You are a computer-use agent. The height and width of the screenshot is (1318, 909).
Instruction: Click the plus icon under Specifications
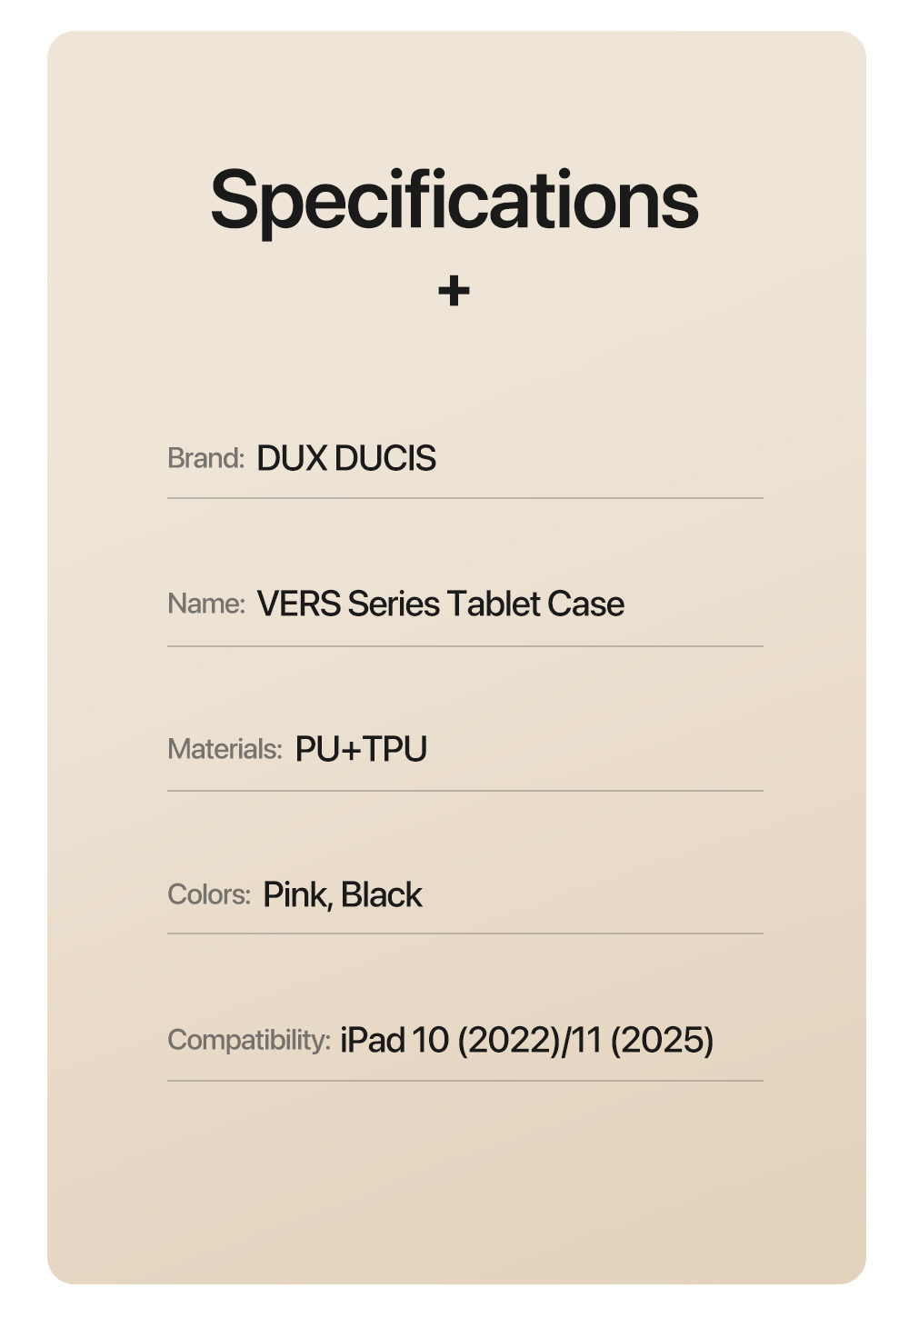pos(454,292)
